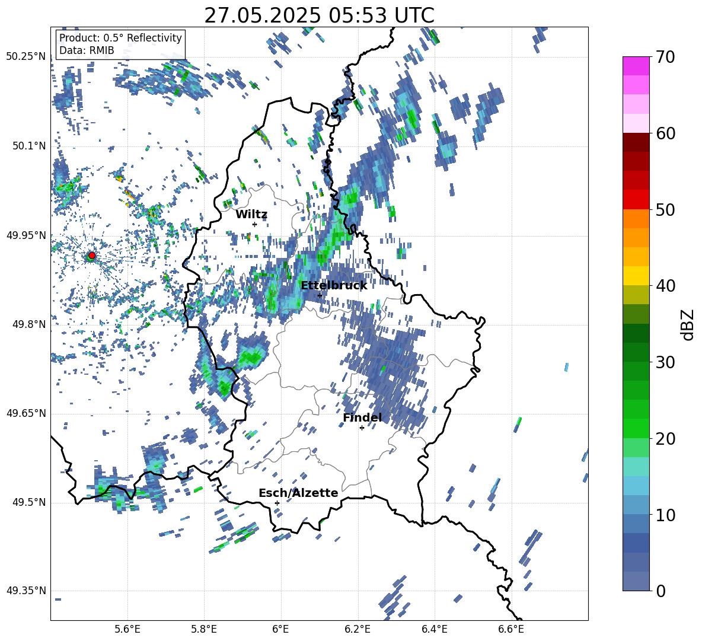Image resolution: width=702 pixels, height=641 pixels.
Task: Click the 5.6°E longitude label
Action: coord(127,629)
